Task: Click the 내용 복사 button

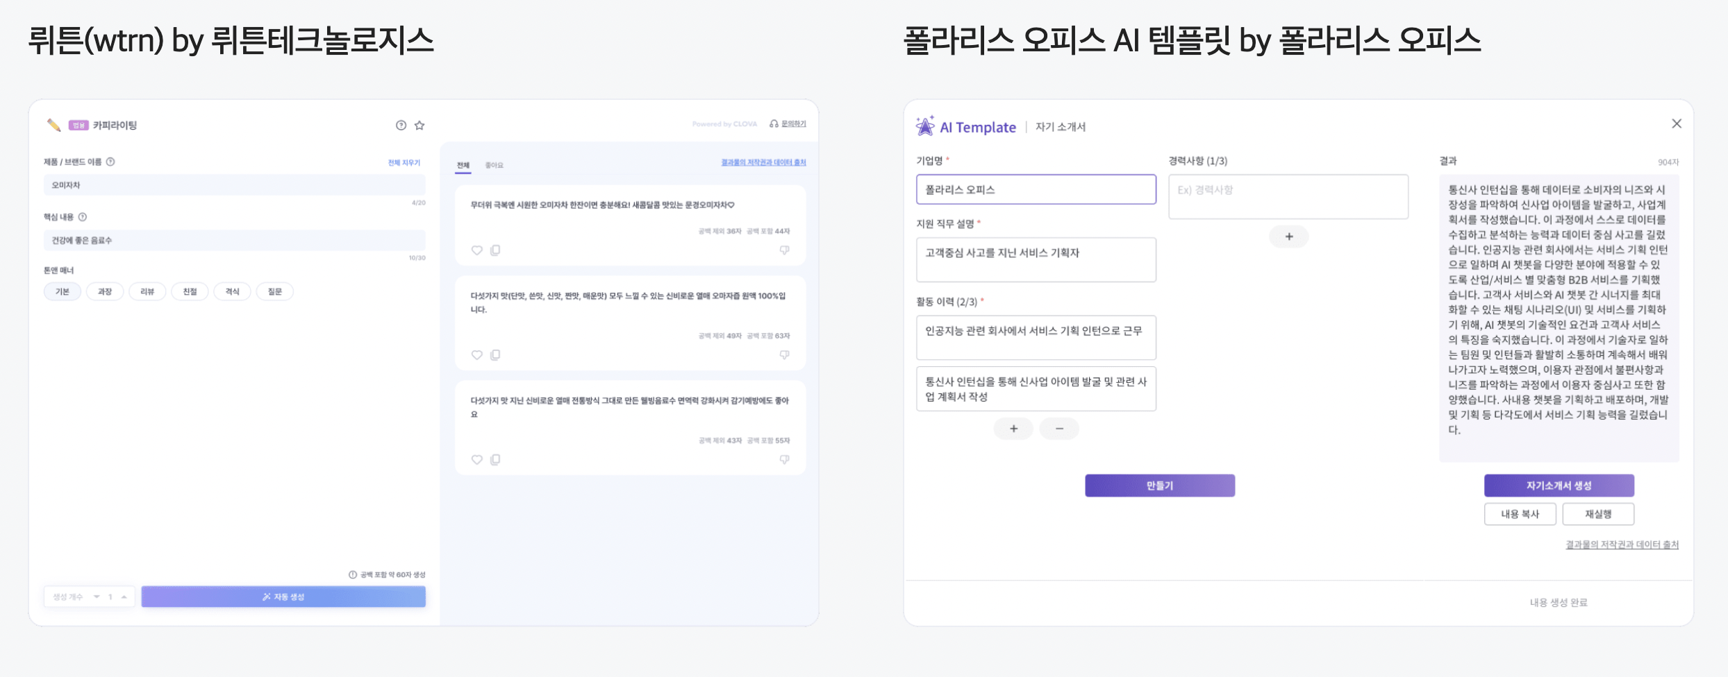Action: (1520, 514)
